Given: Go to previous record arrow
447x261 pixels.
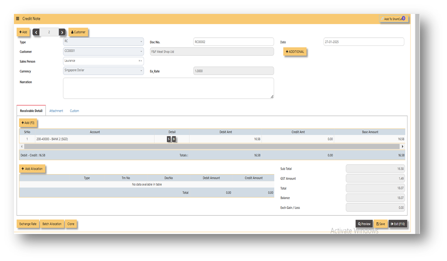Looking at the screenshot, I should pos(36,32).
